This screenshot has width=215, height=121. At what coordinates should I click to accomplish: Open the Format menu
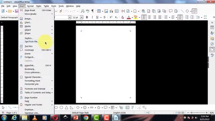[x=30, y=6]
